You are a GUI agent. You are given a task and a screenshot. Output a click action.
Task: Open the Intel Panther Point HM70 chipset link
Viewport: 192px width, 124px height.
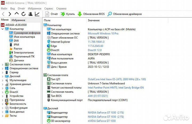tap(116, 88)
